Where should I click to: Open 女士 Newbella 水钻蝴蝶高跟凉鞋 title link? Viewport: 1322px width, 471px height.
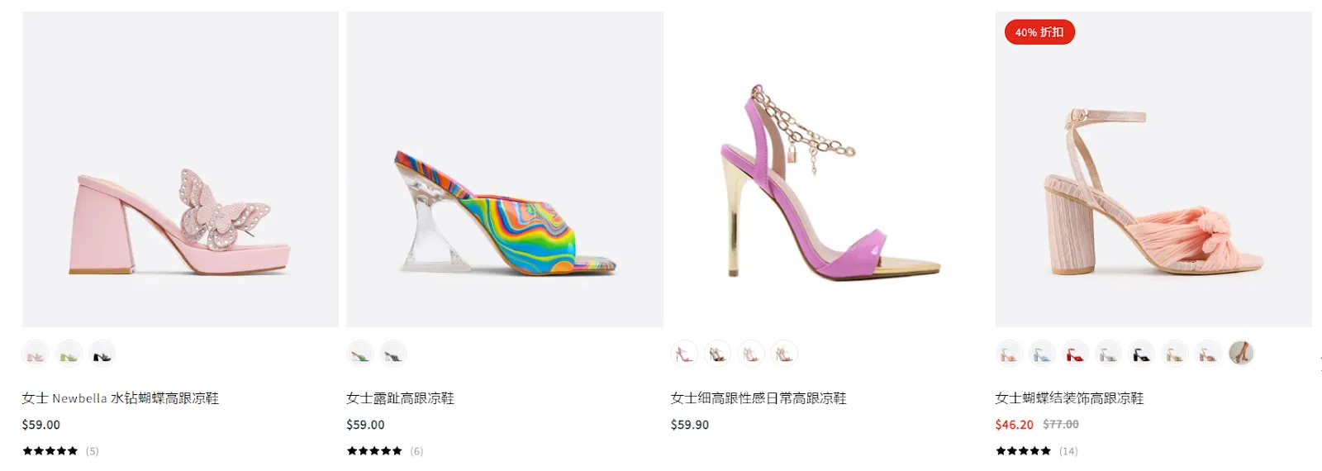[121, 398]
